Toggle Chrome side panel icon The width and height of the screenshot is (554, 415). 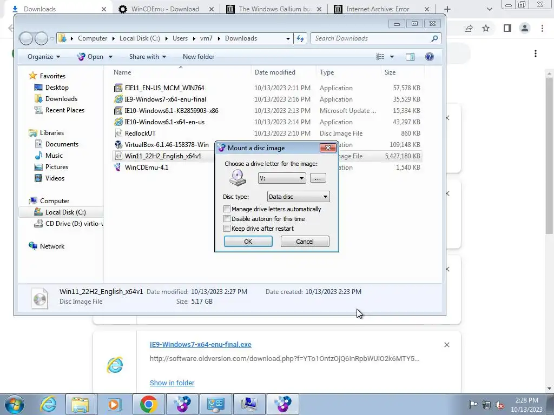coord(507,28)
